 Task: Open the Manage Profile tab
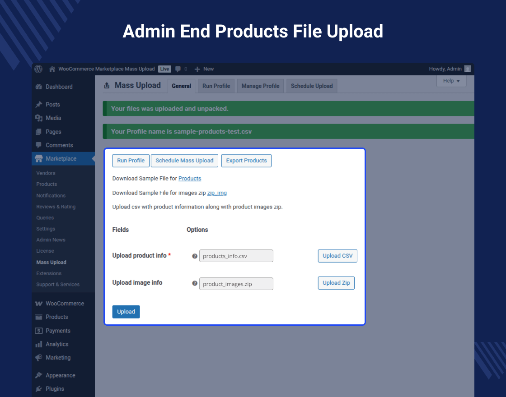260,86
